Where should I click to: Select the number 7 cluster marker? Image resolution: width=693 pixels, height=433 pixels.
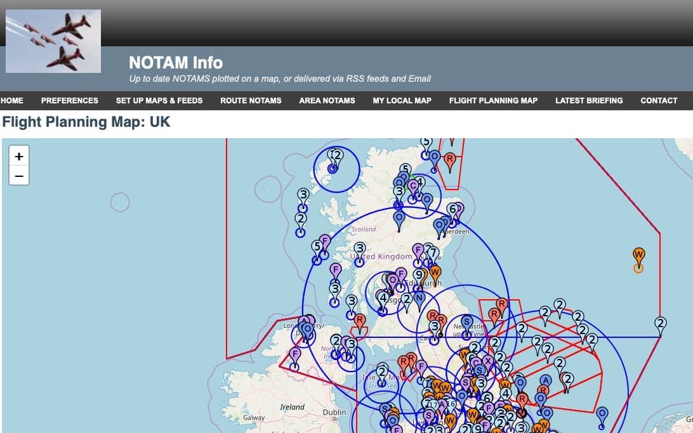pos(433,253)
